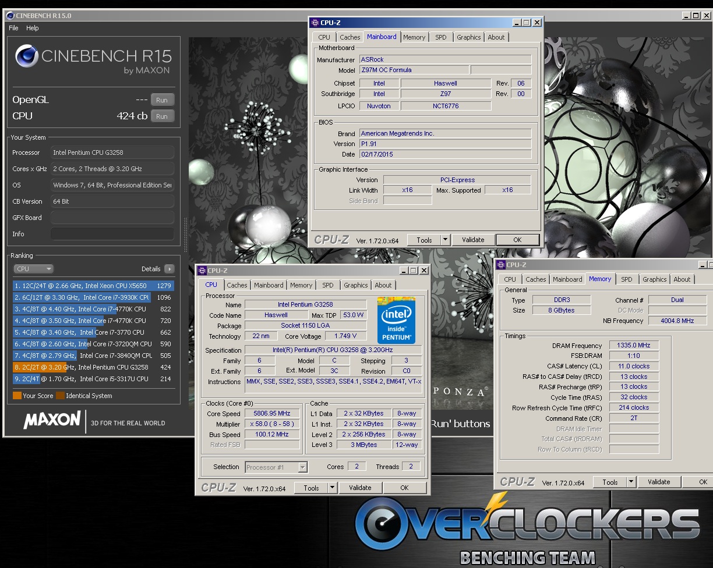Click the NB Frequency value
Image resolution: width=713 pixels, height=568 pixels.
pos(677,321)
